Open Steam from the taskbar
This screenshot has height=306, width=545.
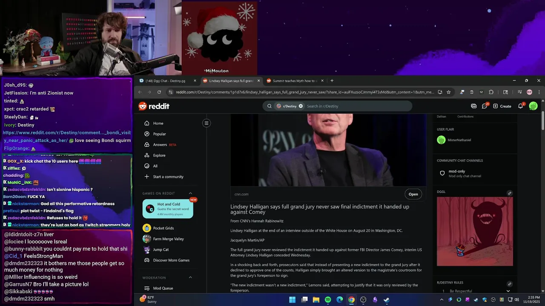pos(387,300)
